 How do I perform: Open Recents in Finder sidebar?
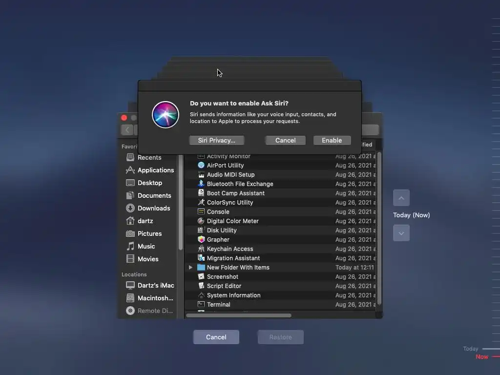[x=149, y=158]
